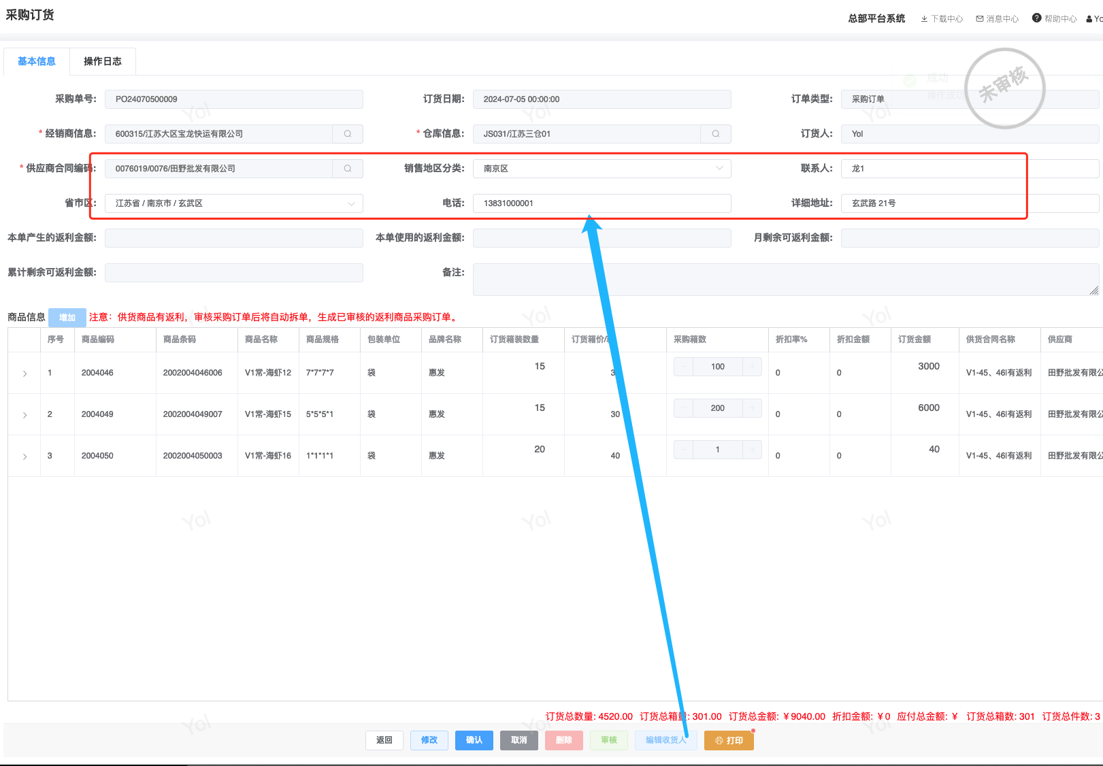Click the search icon in 经销商信息 field
1103x766 pixels.
(348, 134)
